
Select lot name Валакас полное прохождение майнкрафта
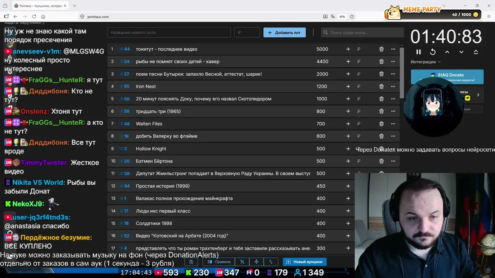pyautogui.click(x=184, y=198)
